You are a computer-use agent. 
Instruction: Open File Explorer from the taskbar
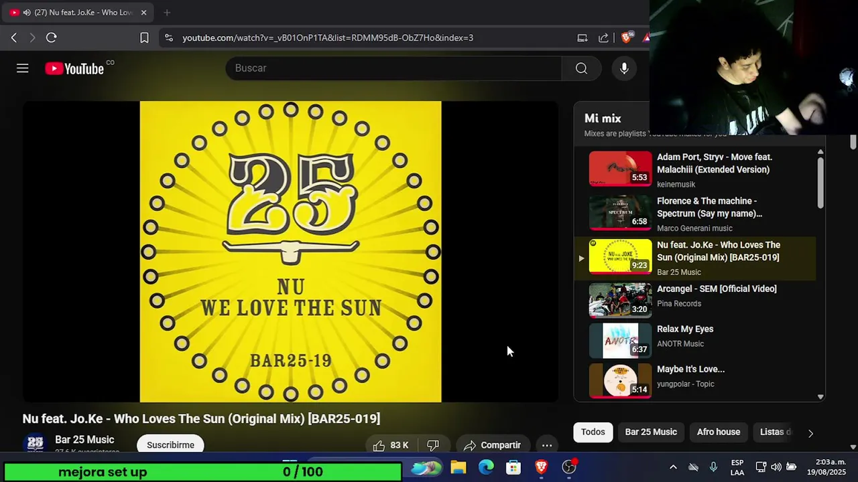point(458,467)
